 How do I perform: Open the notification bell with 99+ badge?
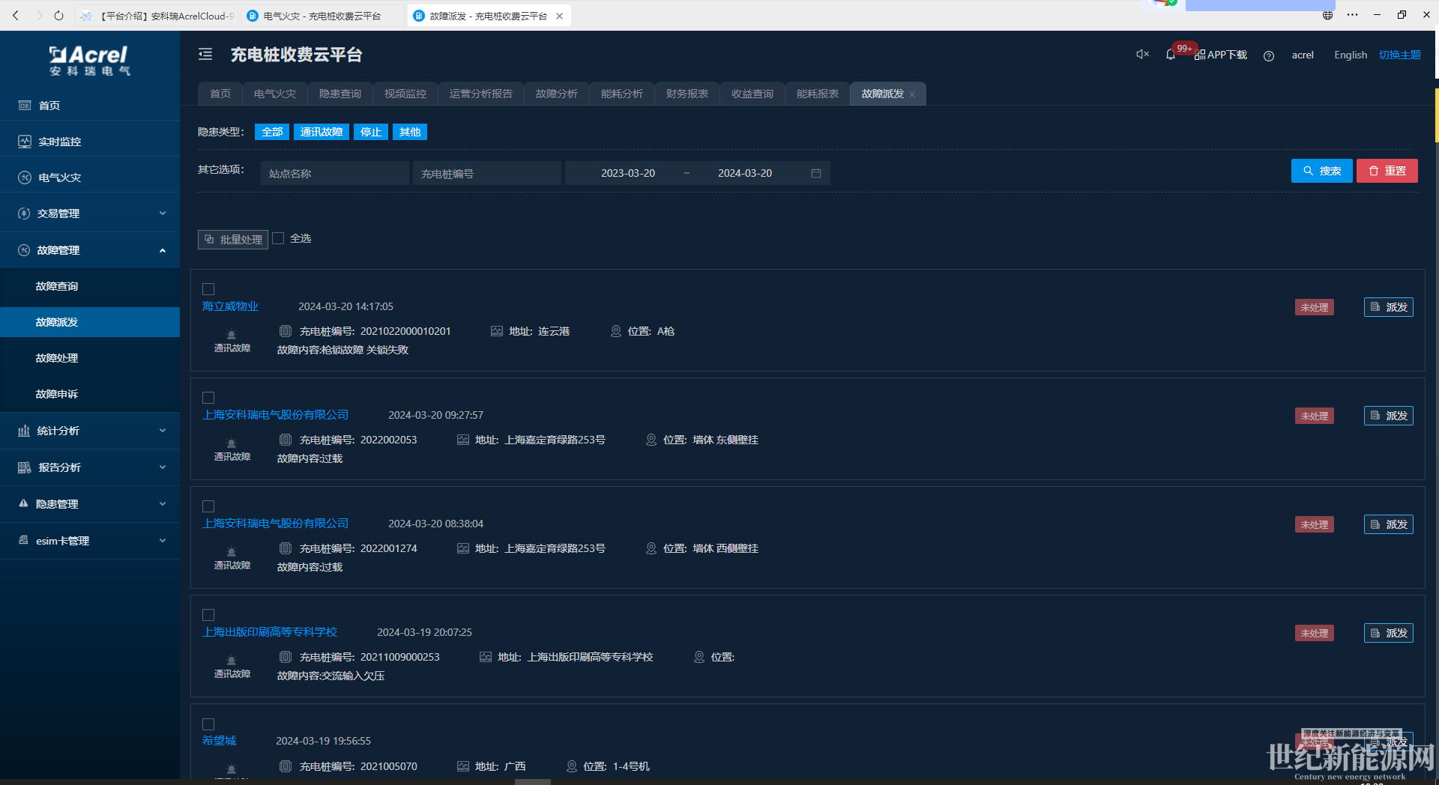(x=1171, y=55)
